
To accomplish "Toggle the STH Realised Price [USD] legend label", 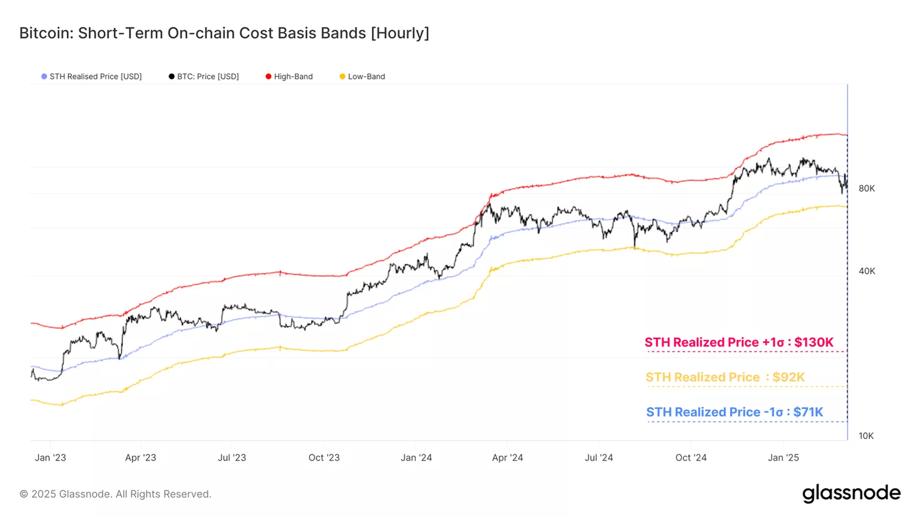I will (x=95, y=76).
